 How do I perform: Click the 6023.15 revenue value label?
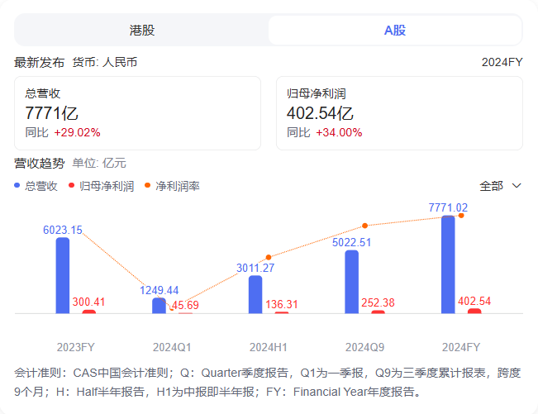click(63, 231)
